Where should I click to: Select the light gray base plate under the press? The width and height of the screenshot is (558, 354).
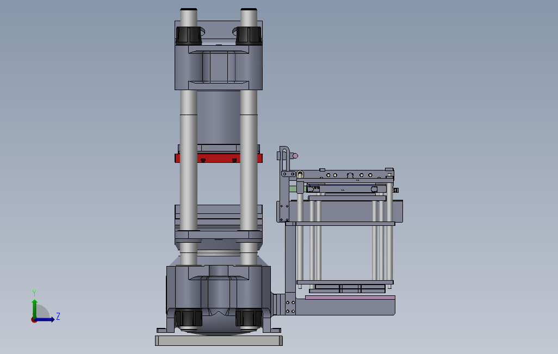[x=219, y=340]
